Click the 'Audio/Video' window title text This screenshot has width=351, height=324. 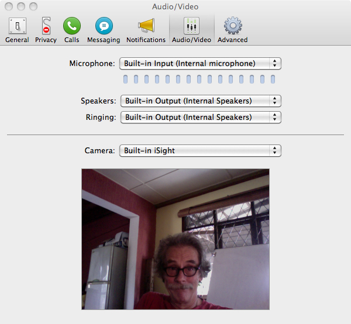tap(175, 6)
